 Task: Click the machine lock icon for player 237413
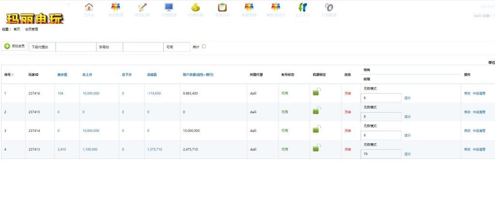click(x=317, y=148)
